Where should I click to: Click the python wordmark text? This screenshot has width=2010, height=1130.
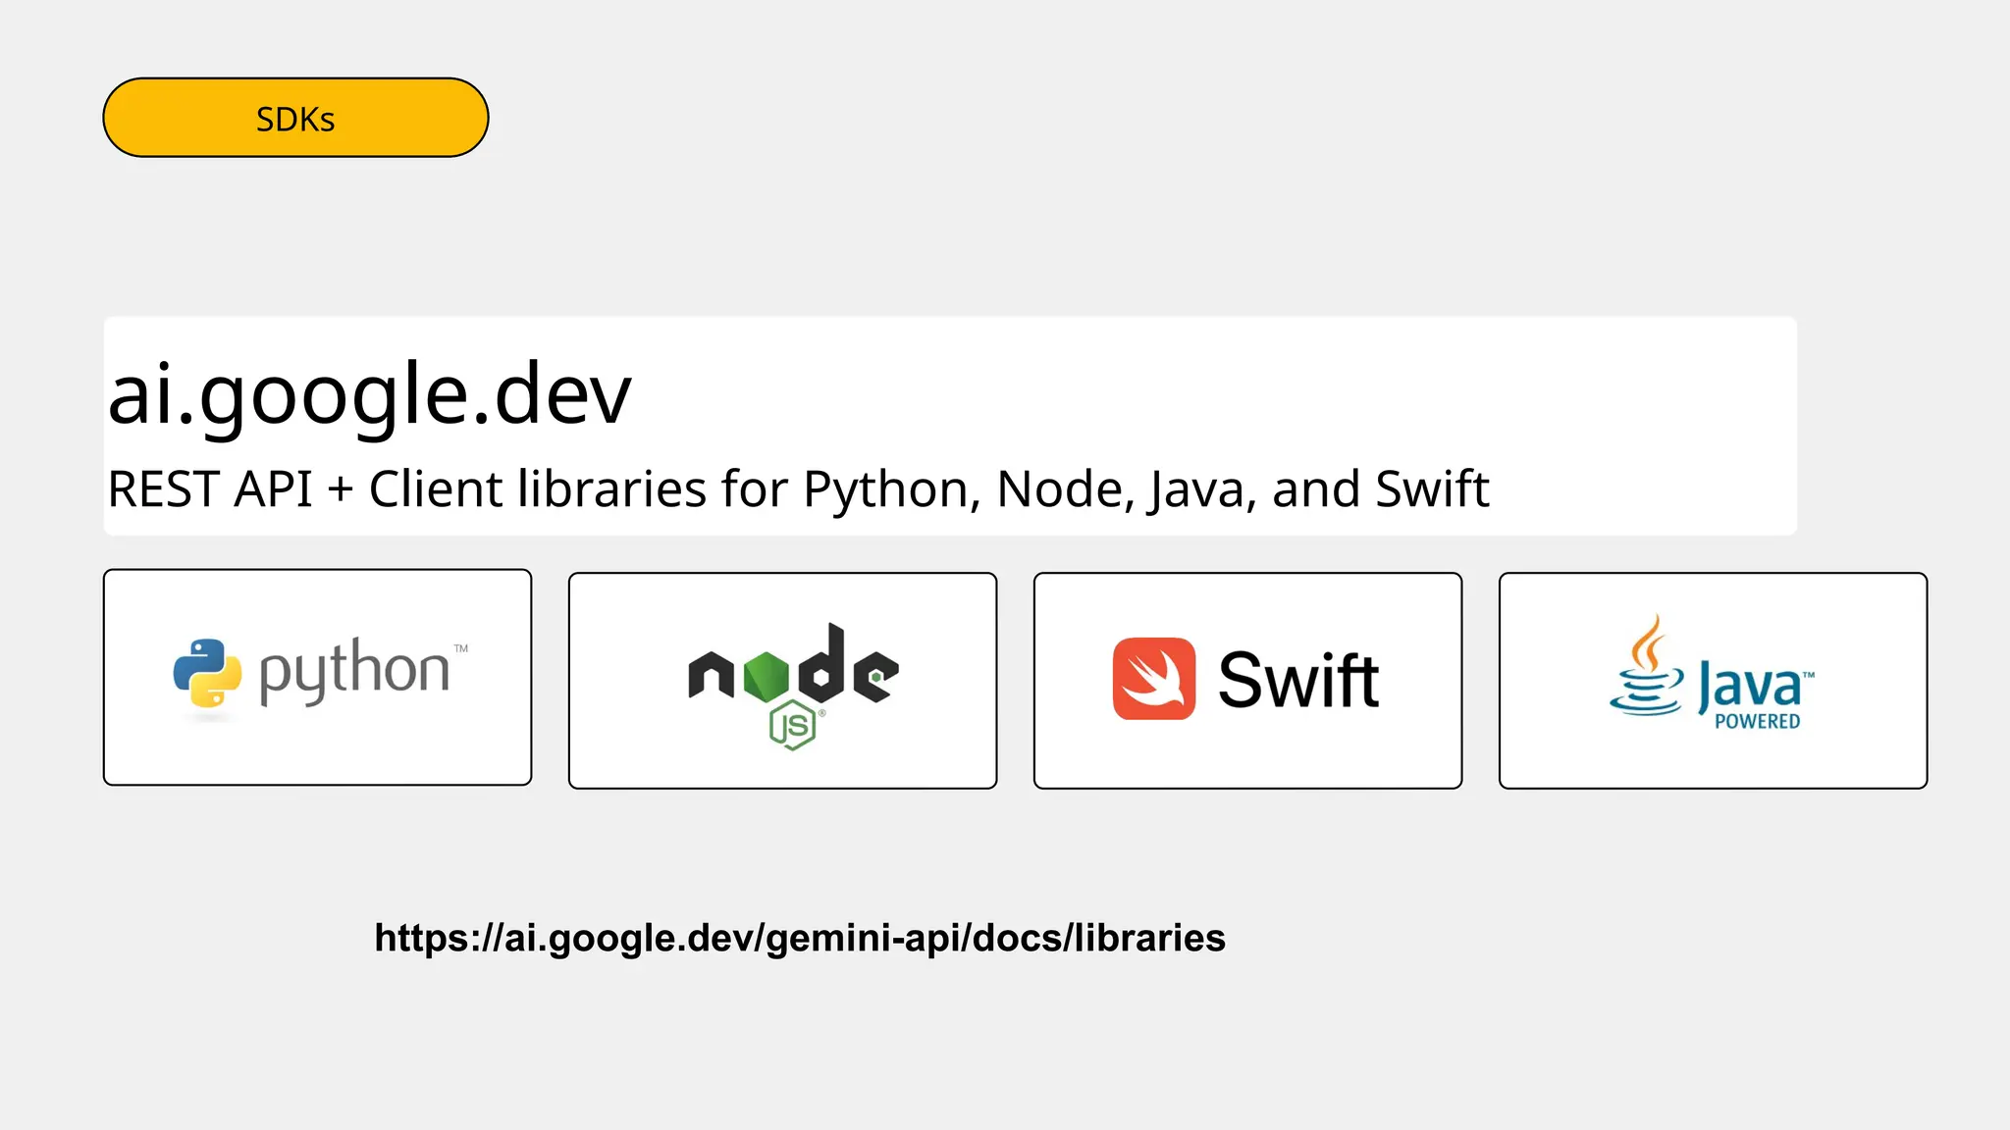(x=354, y=672)
